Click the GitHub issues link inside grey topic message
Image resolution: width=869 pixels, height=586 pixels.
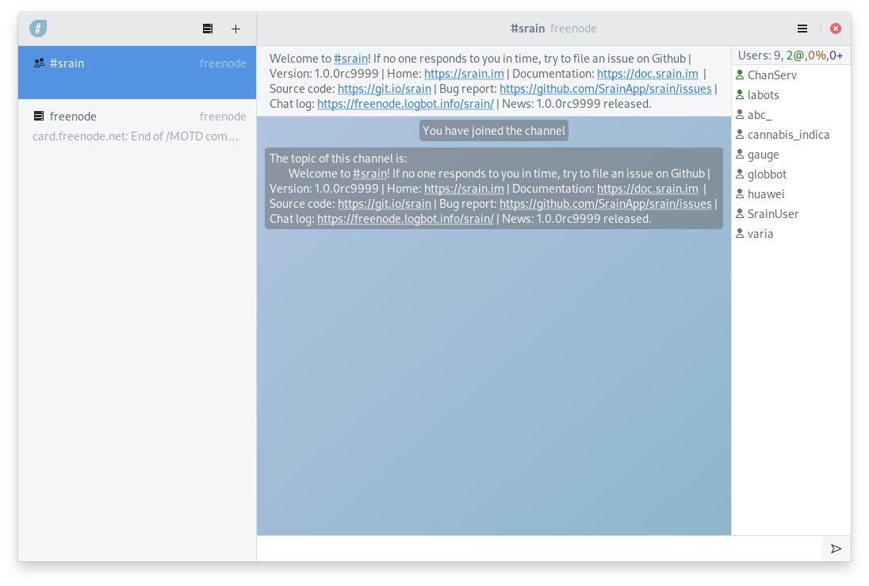(x=605, y=204)
